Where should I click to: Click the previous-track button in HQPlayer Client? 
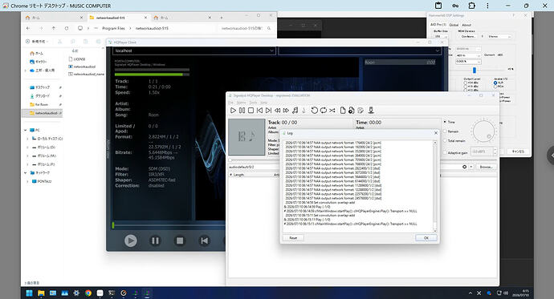click(x=204, y=240)
